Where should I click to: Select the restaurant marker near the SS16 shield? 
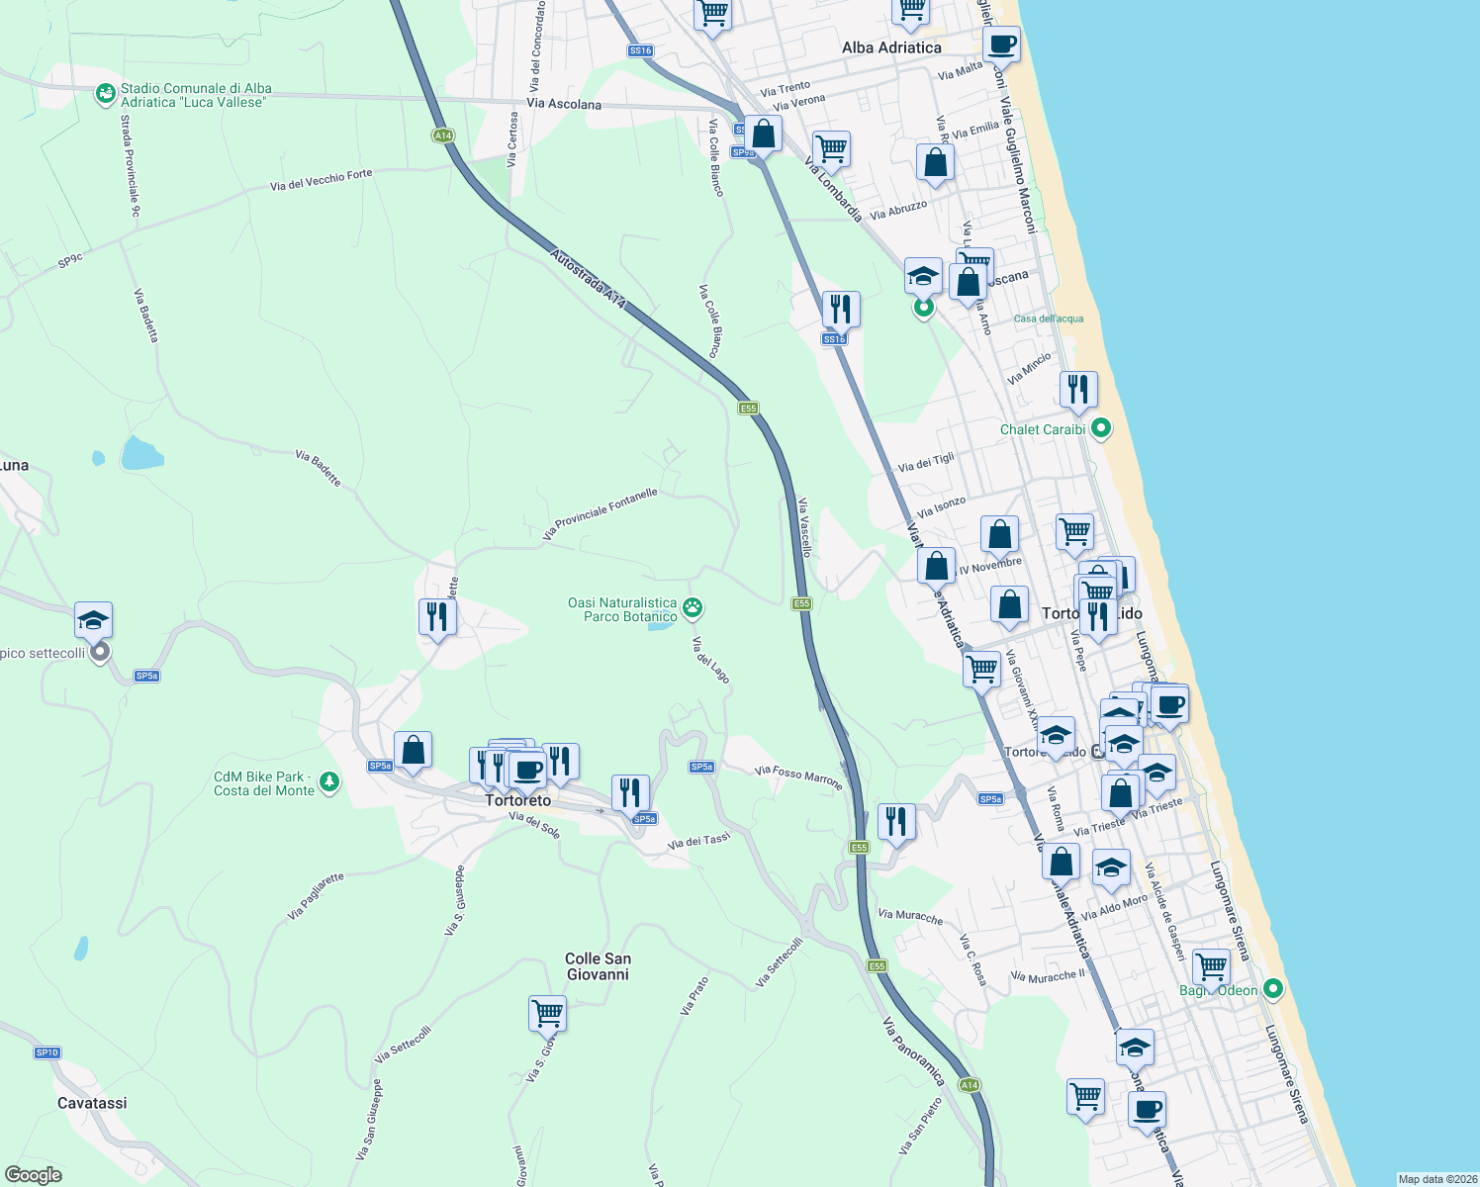click(x=842, y=310)
